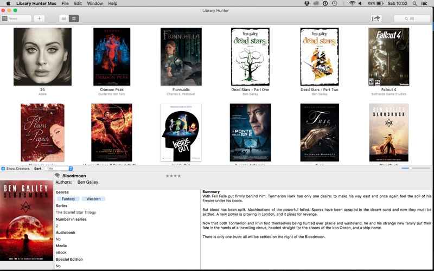The image size is (434, 271).
Task: Click the Bloodmoon title text
Action: click(x=74, y=176)
